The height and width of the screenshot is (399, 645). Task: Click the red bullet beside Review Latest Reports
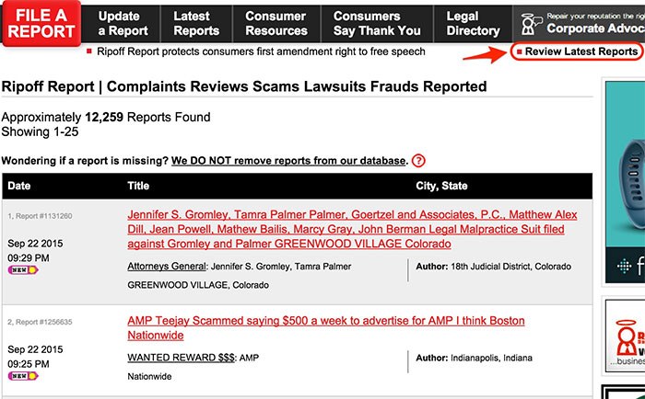point(519,51)
